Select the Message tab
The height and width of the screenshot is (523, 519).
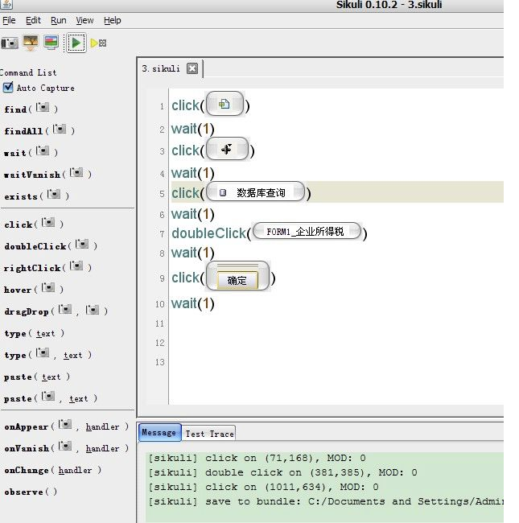(x=159, y=433)
